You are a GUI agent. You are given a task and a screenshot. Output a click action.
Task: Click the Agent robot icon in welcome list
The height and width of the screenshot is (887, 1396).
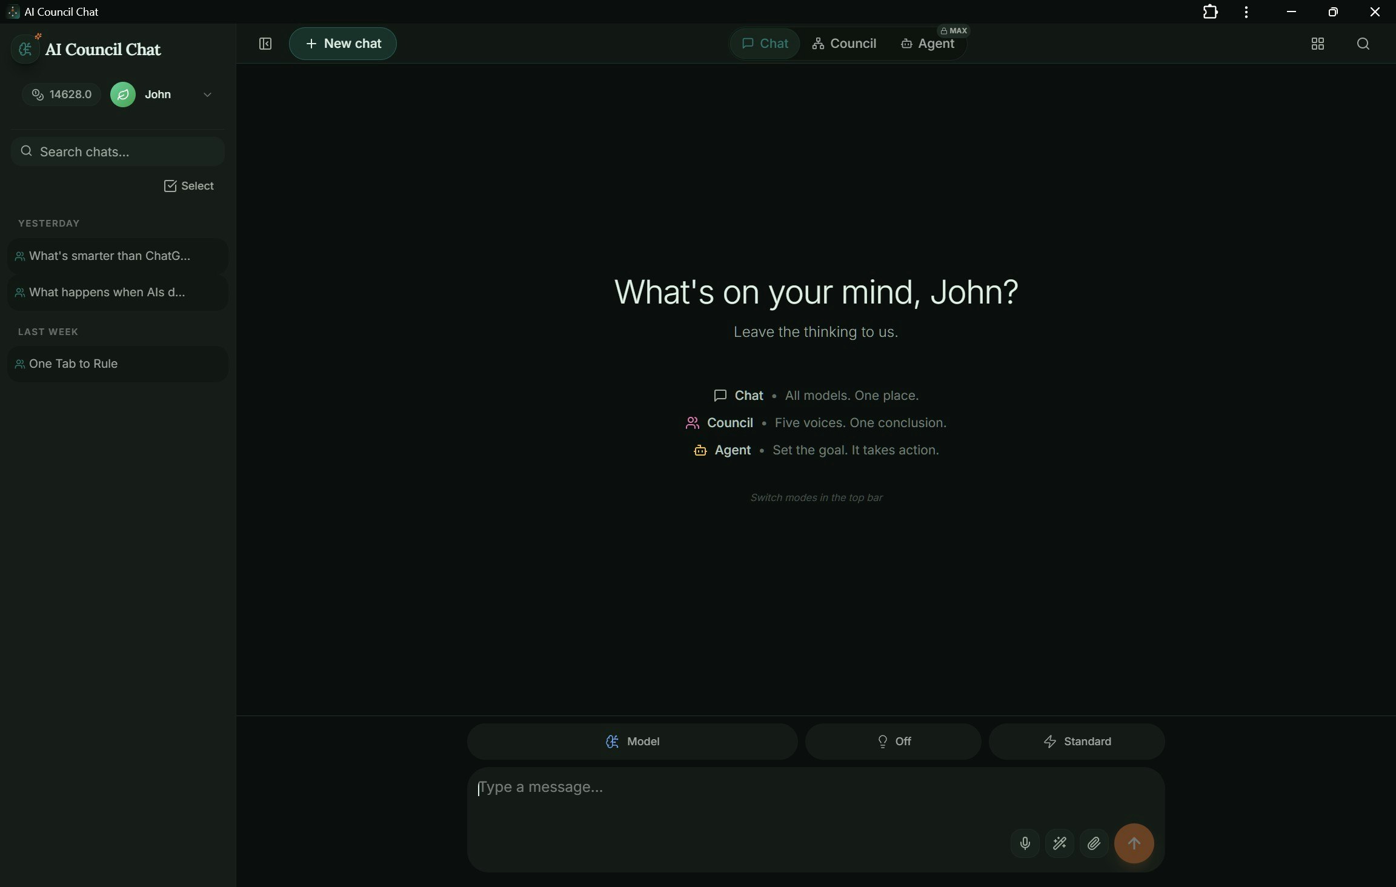[x=700, y=450]
